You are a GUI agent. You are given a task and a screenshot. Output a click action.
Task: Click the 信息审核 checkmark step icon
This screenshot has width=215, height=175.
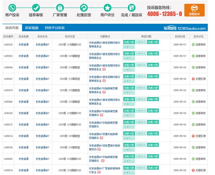36,8
